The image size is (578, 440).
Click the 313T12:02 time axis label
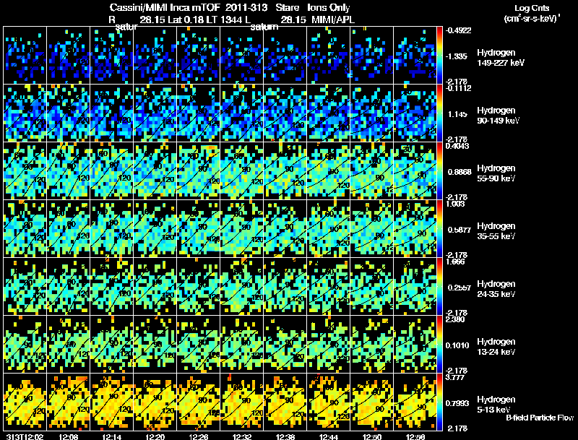coord(25,436)
